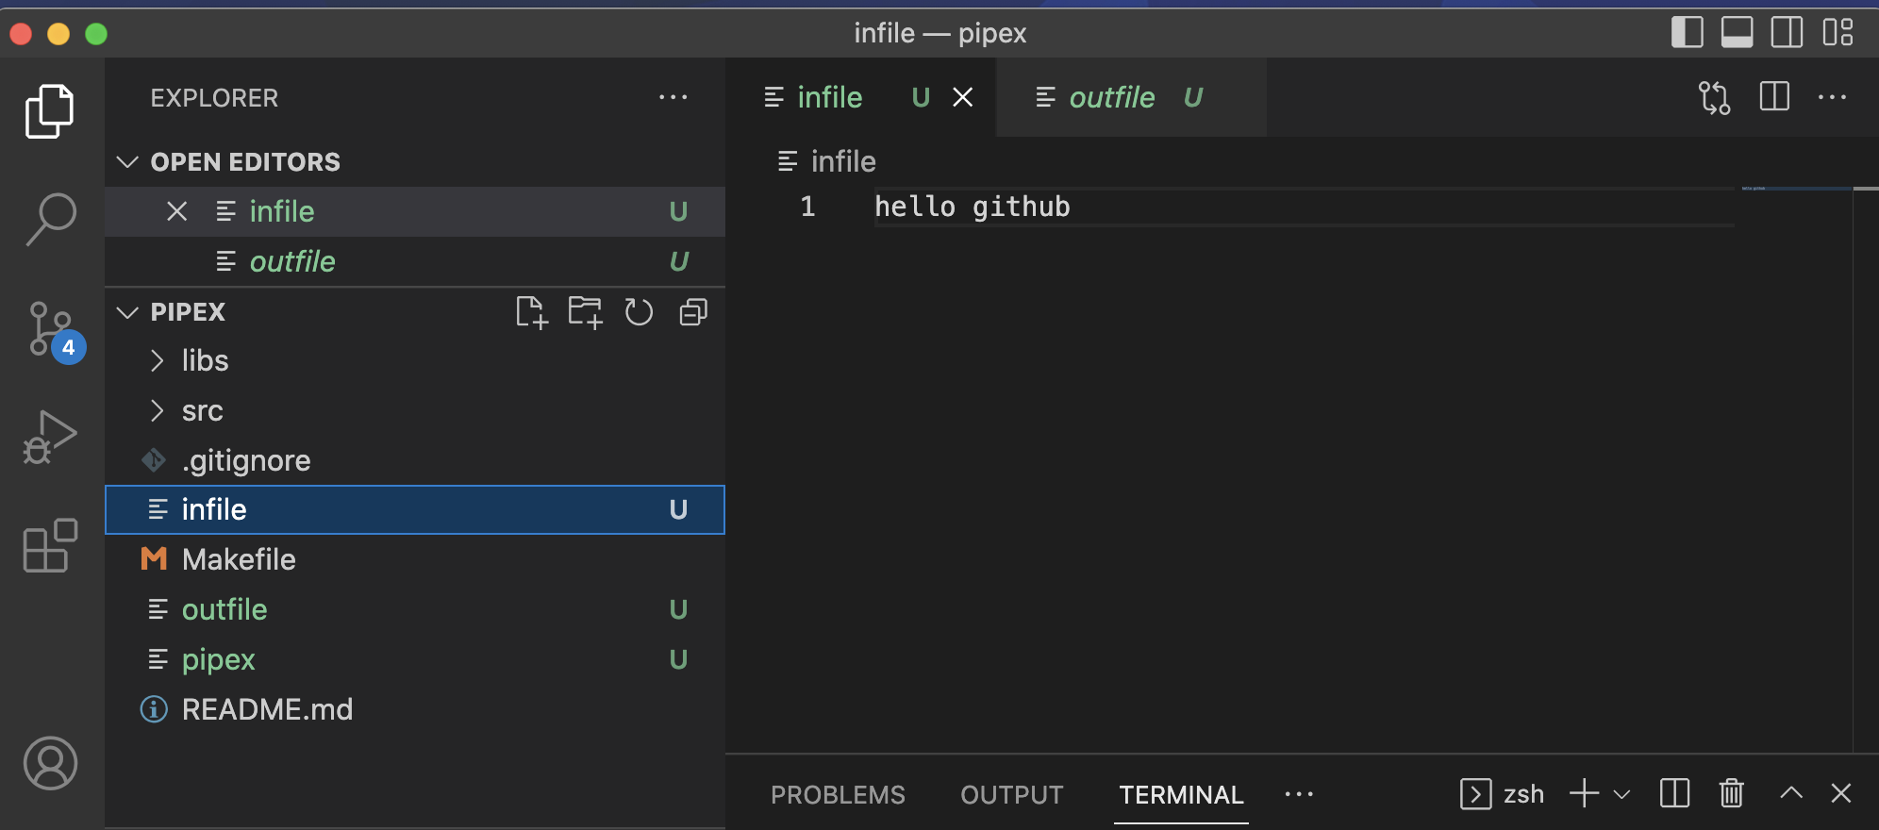Switch to the PROBLEMS panel tab
1879x830 pixels.
pos(838,795)
